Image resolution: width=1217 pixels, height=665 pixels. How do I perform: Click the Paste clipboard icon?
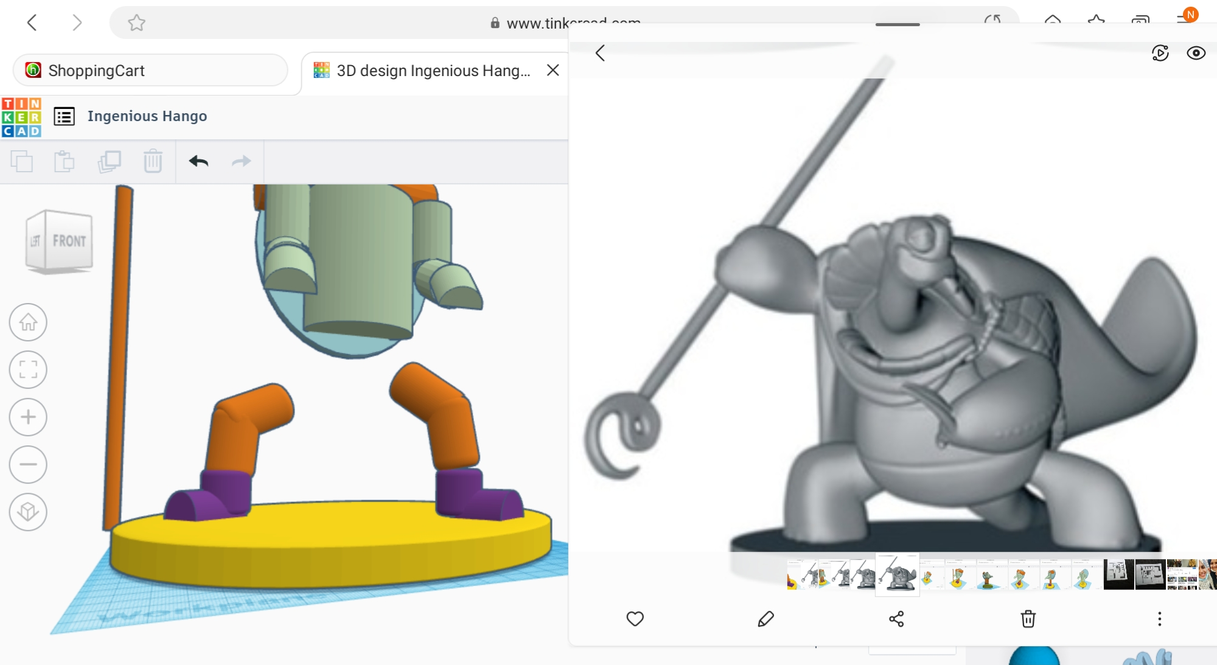(x=65, y=161)
